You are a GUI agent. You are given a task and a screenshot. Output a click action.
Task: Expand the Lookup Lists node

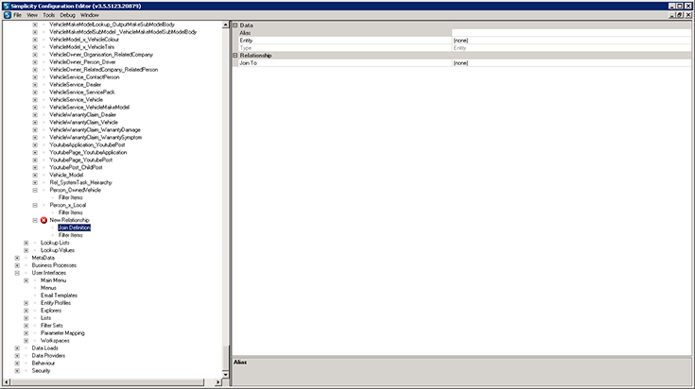(26, 243)
